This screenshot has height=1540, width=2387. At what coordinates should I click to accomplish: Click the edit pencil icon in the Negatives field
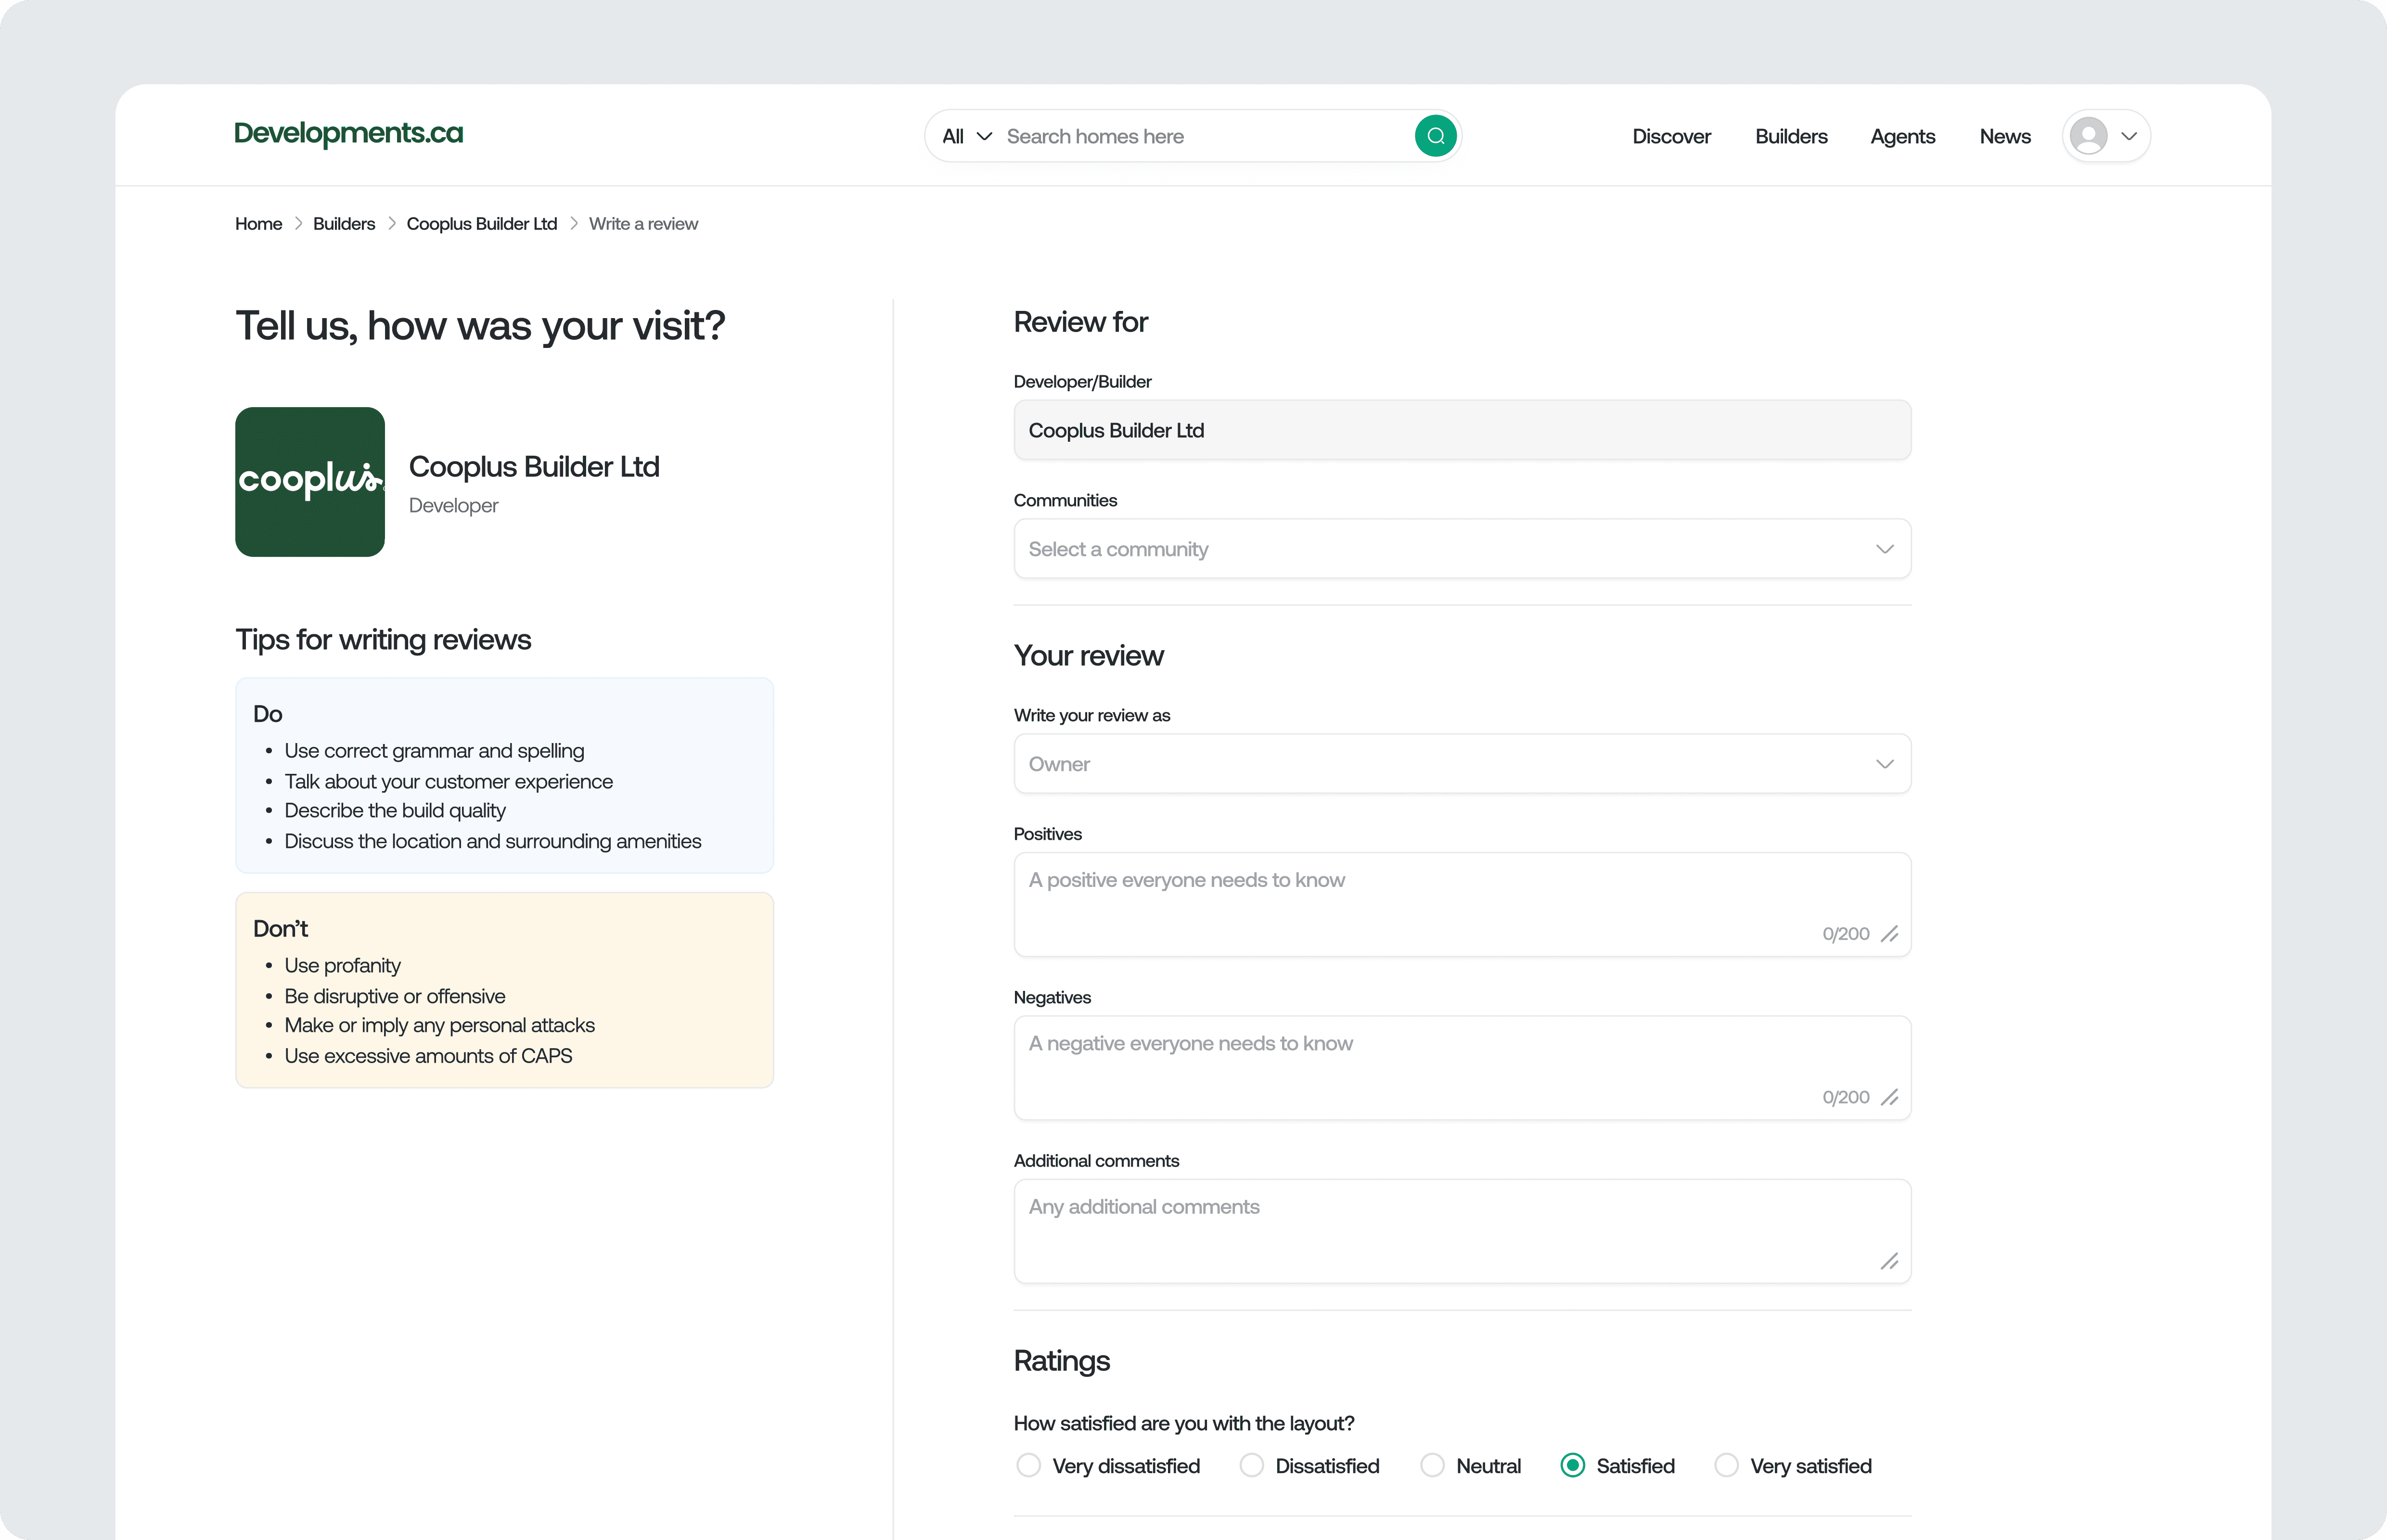[x=1890, y=1097]
